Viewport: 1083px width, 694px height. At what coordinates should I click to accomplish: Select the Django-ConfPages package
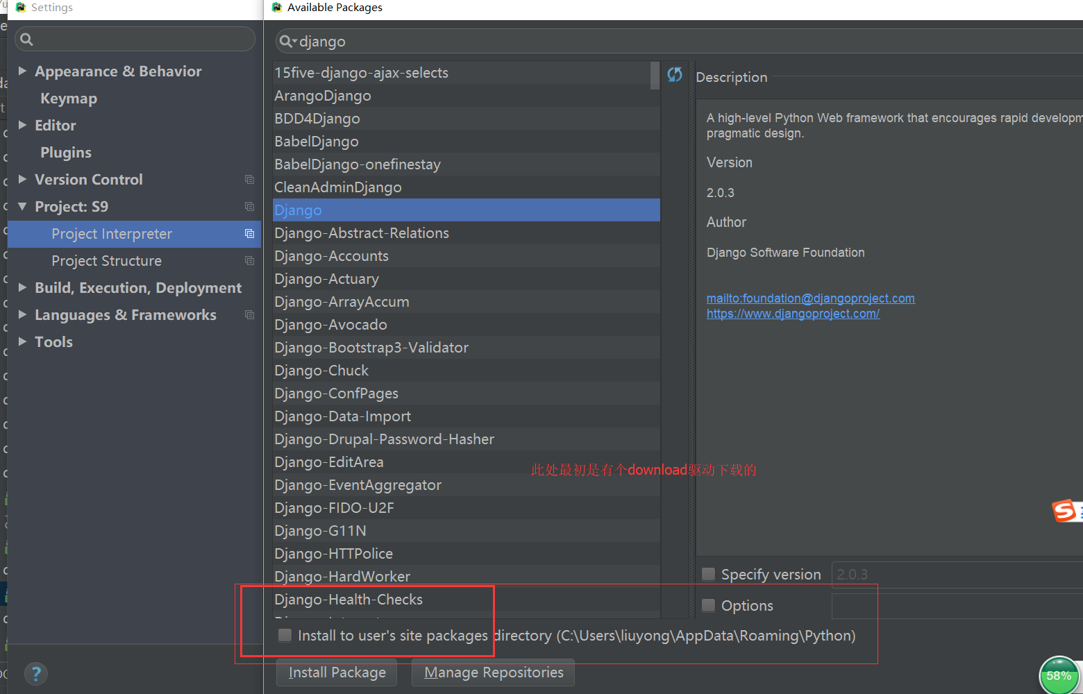click(467, 393)
